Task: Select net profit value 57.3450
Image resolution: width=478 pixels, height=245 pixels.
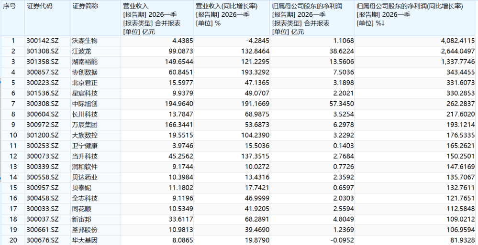Action: 343,104
